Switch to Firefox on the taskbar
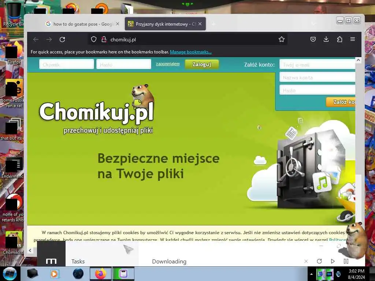The width and height of the screenshot is (375, 281). (x=101, y=274)
